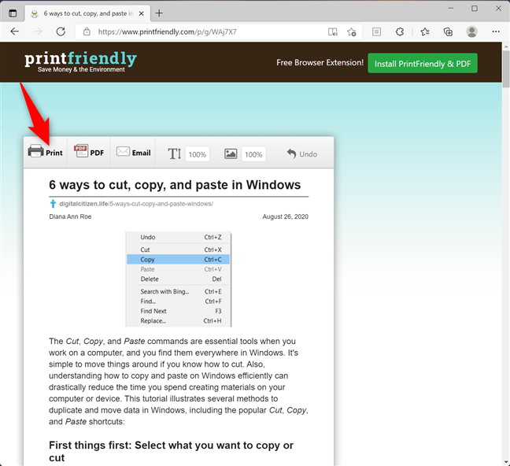Click the profile avatar icon
Image resolution: width=510 pixels, height=466 pixels.
471,31
